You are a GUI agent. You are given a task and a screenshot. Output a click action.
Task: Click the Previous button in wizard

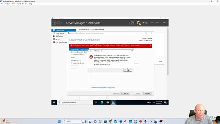(116, 93)
